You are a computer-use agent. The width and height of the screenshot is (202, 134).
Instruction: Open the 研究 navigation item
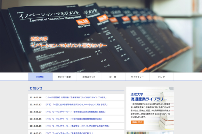[x=113, y=77]
